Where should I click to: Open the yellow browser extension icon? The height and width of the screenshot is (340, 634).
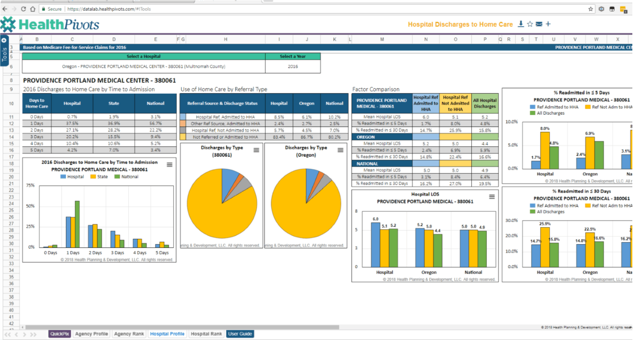click(x=623, y=9)
